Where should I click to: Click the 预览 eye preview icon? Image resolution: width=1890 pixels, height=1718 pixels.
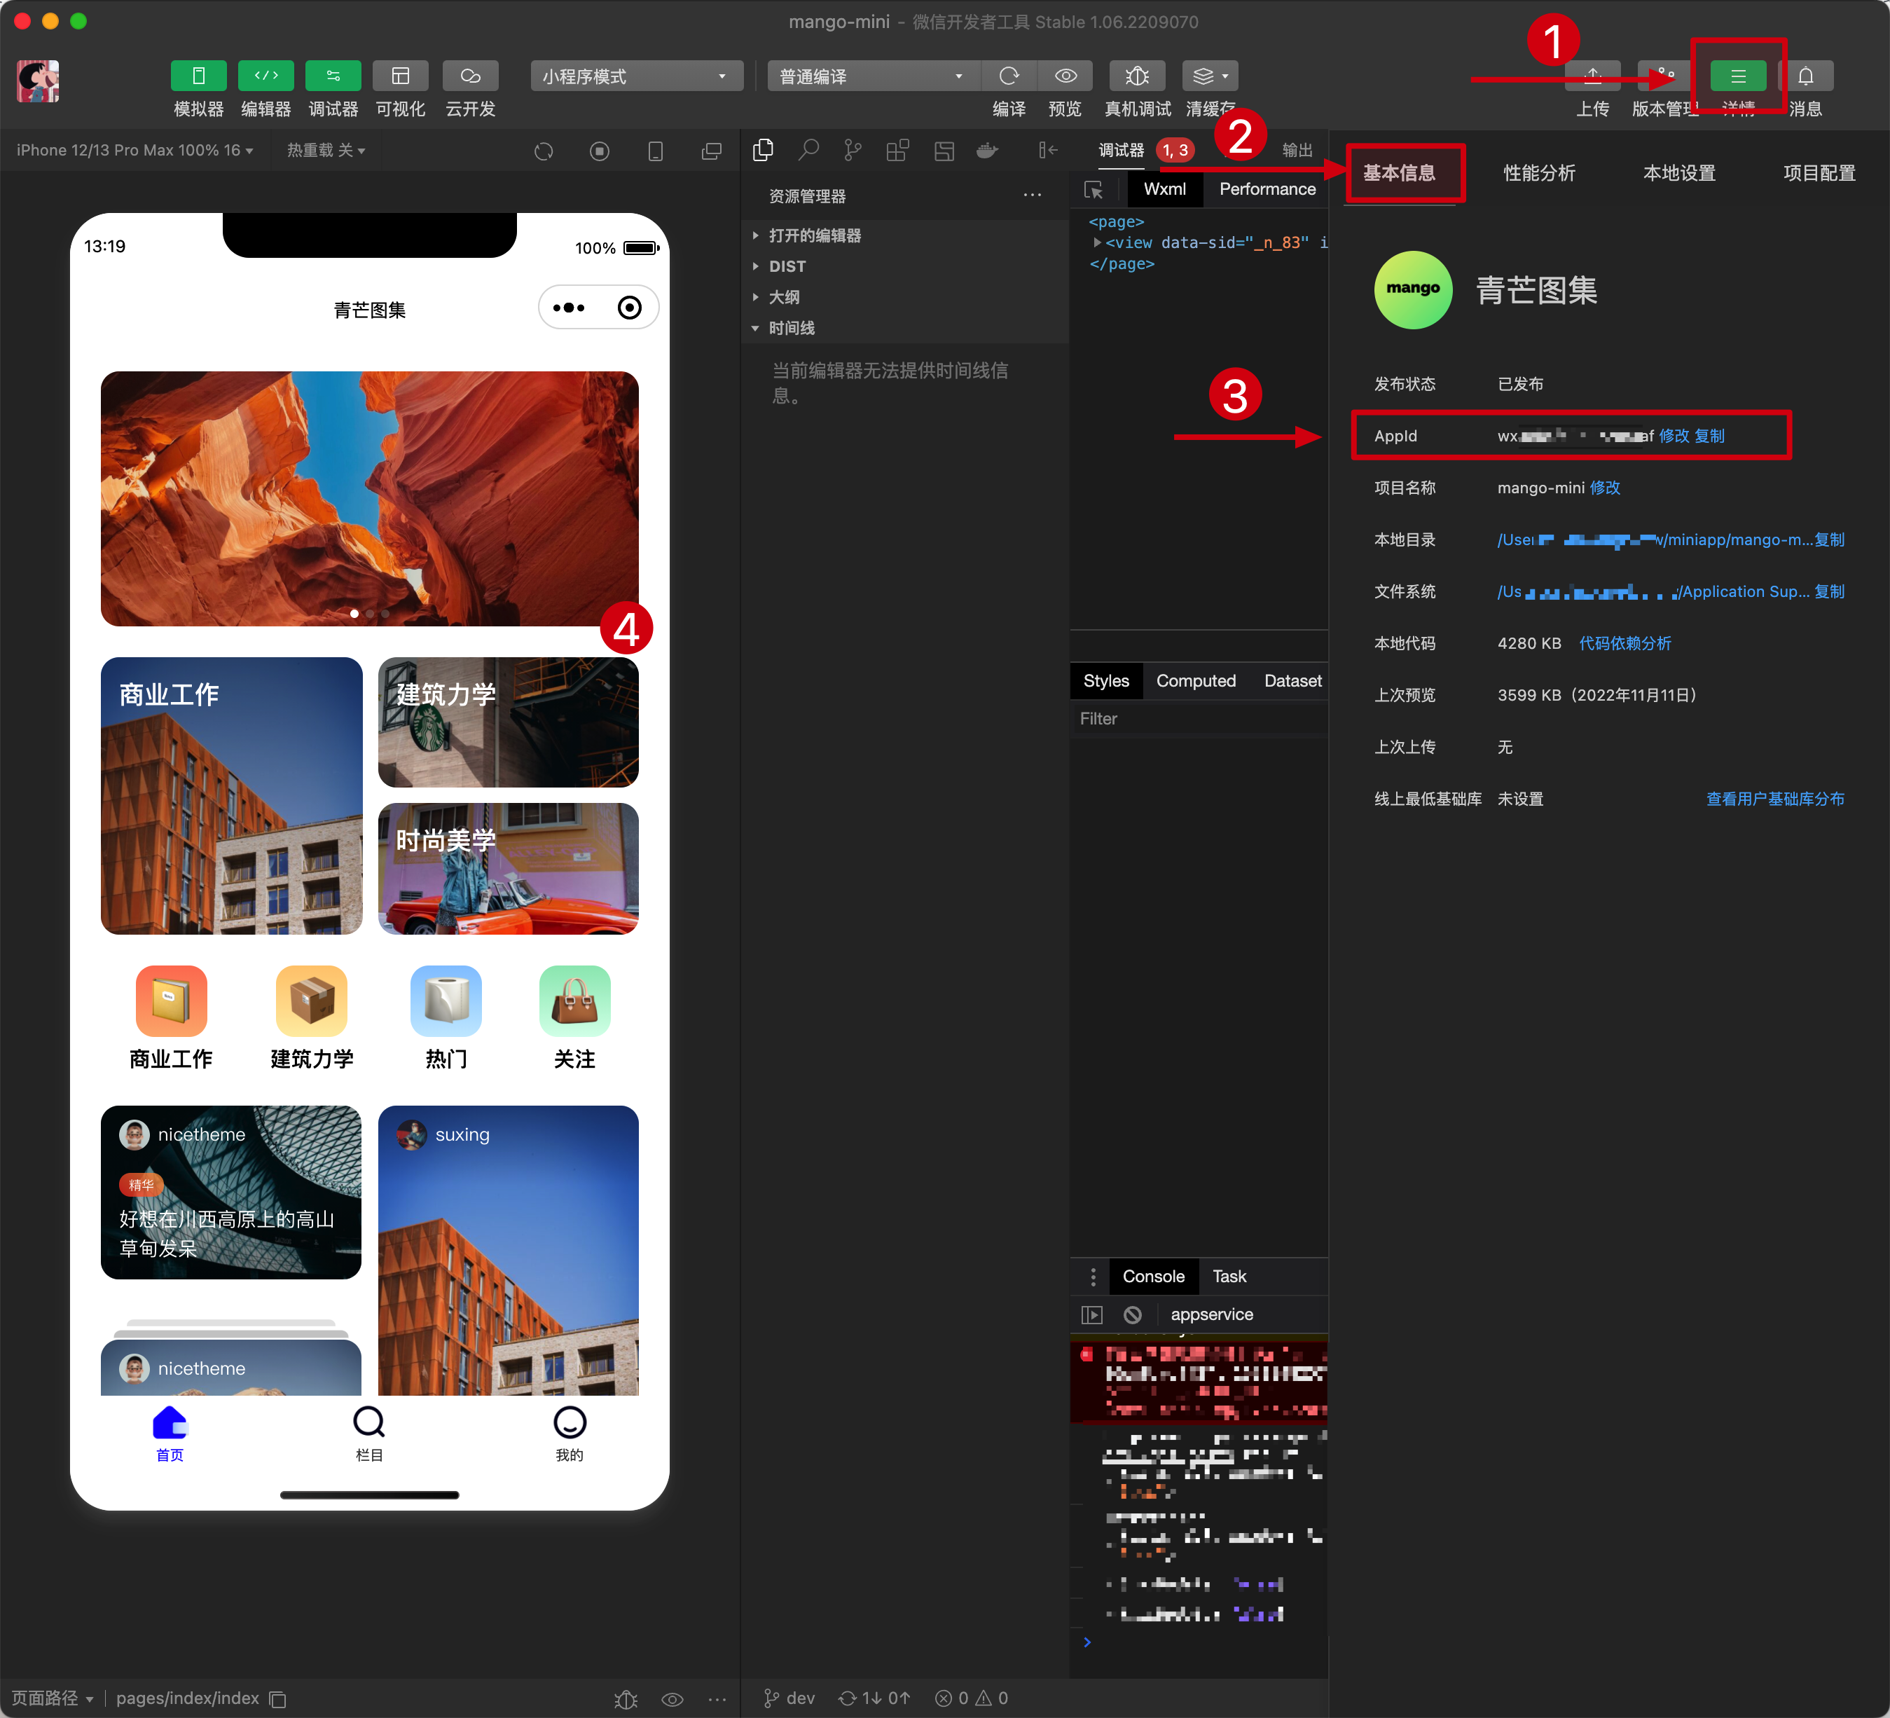coord(1065,76)
